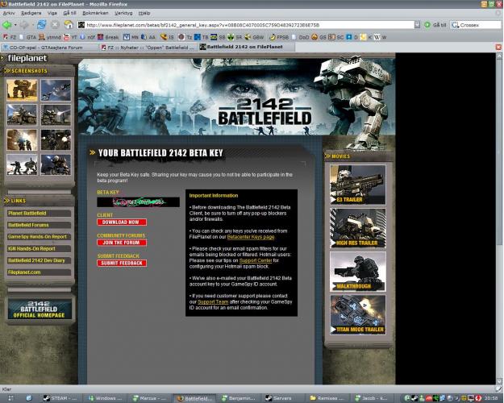The image size is (504, 403).
Task: Open the MN bookmark
Action: pos(131,37)
